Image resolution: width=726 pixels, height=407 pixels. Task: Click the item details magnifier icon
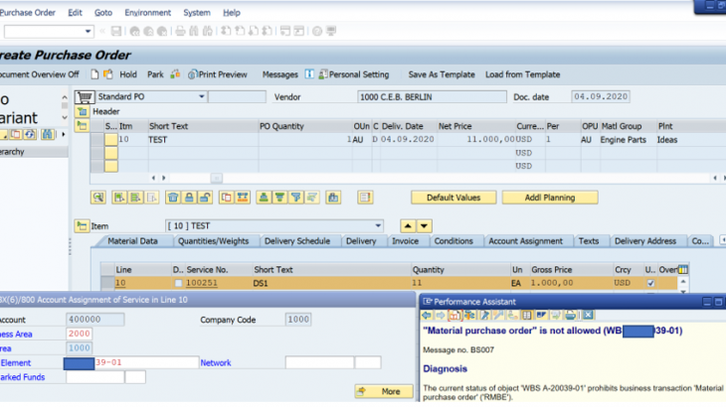(98, 198)
